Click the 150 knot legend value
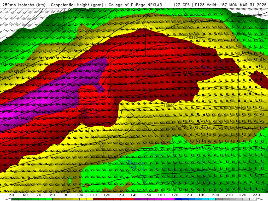 [x=148, y=195]
